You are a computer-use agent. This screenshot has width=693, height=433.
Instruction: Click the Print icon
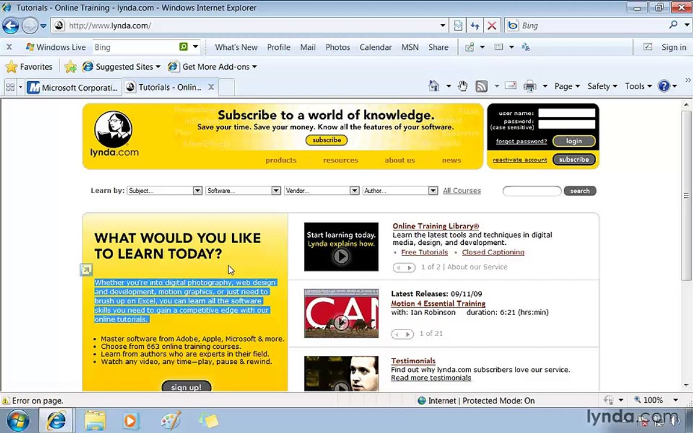point(529,86)
